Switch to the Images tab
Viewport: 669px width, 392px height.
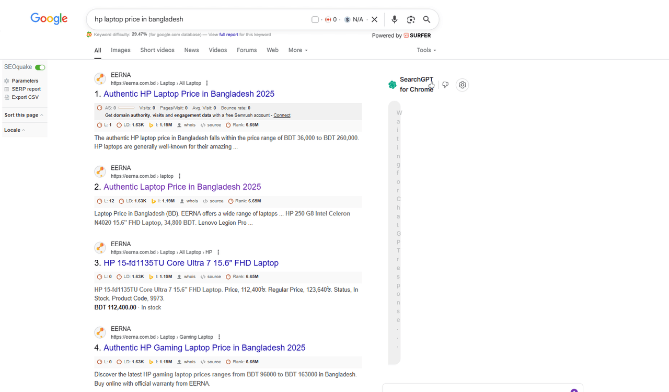tap(121, 50)
